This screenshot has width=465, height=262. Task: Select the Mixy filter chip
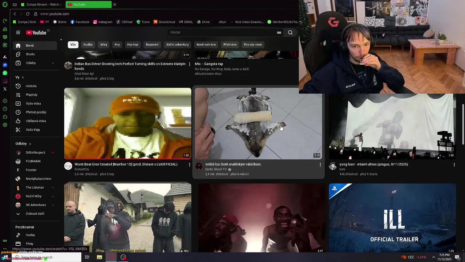tap(104, 45)
